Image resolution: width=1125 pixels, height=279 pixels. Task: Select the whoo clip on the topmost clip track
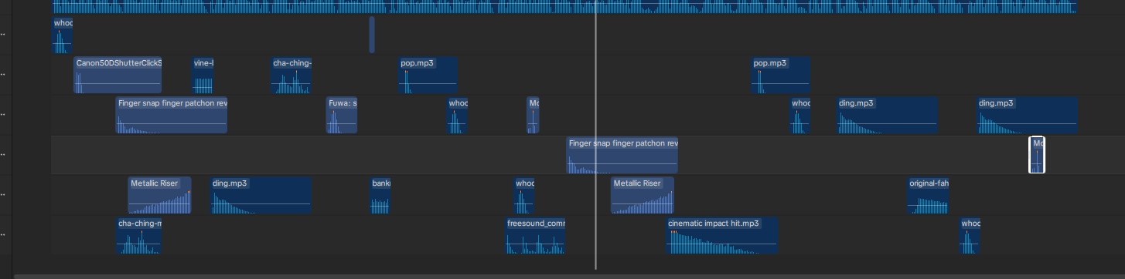[63, 35]
